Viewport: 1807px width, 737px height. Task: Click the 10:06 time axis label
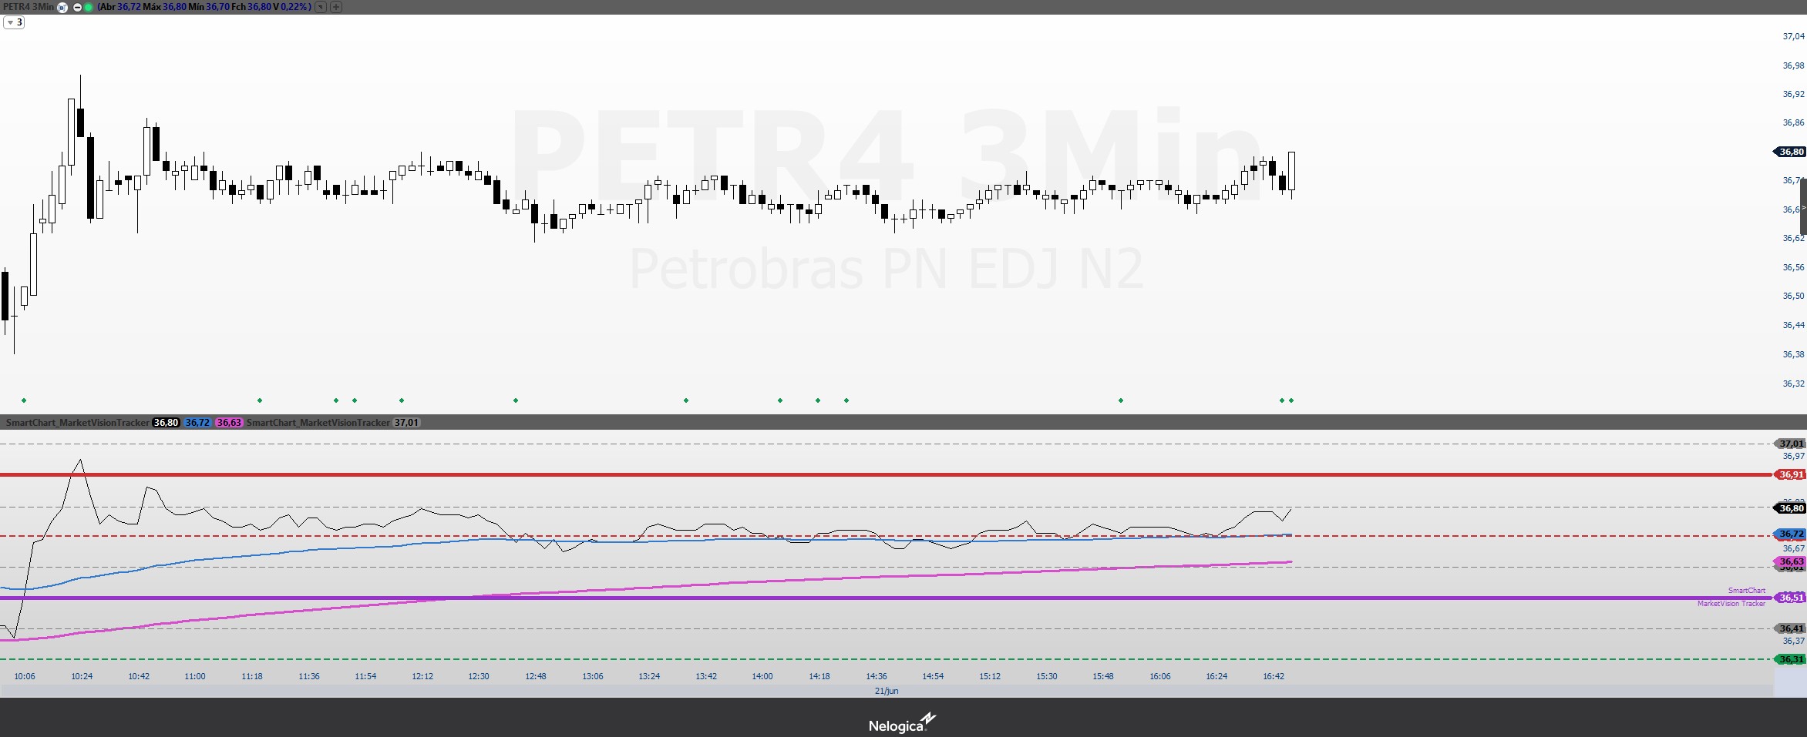tap(25, 676)
